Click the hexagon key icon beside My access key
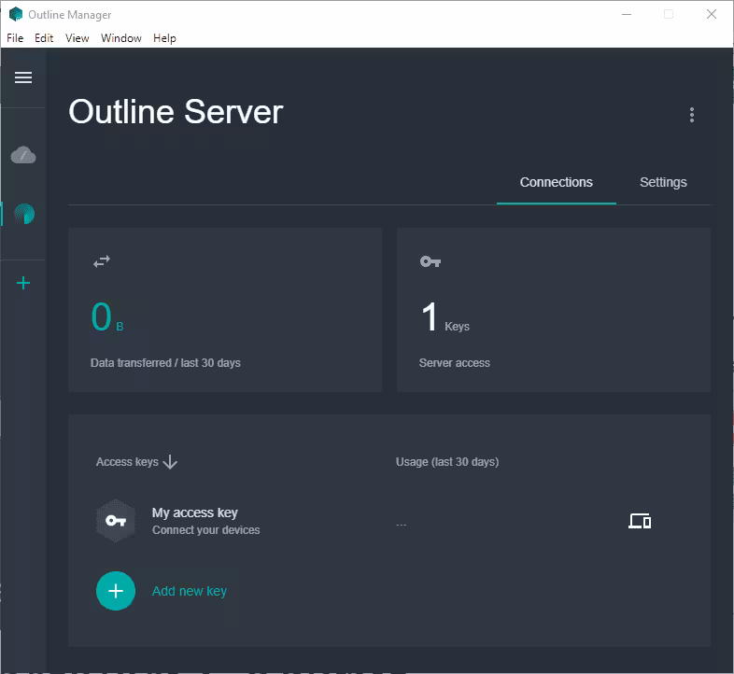Viewport: 734px width, 674px height. pyautogui.click(x=116, y=521)
